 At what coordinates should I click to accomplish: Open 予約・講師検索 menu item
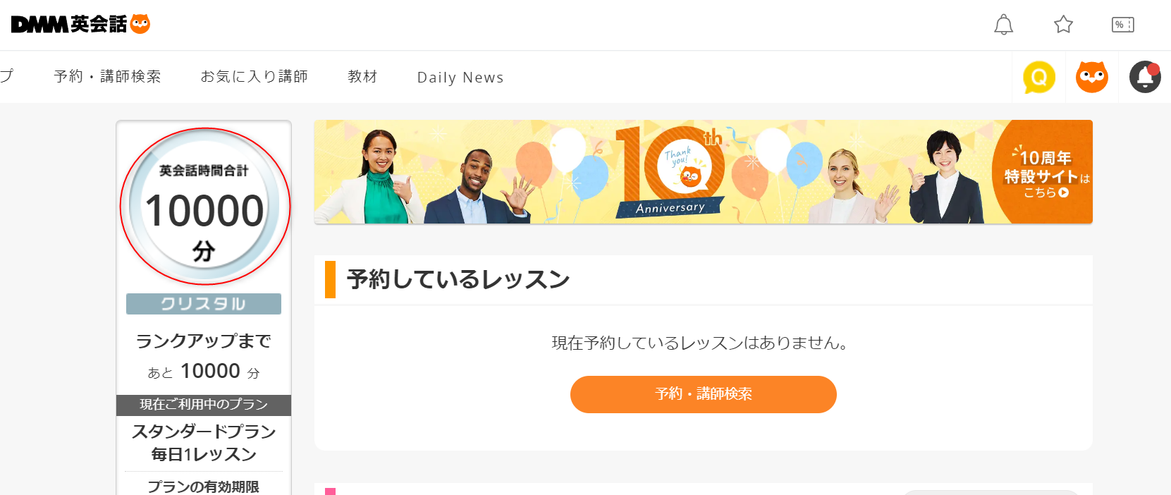coord(107,76)
